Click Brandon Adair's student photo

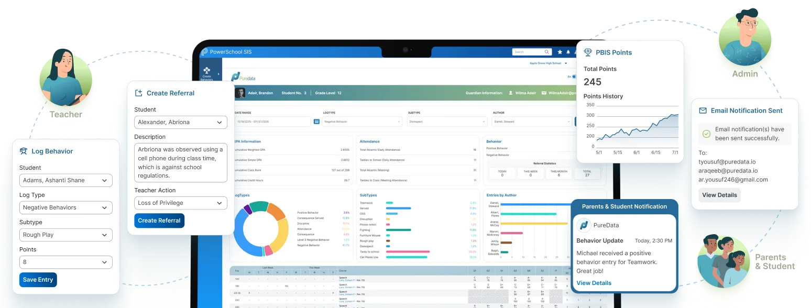[x=239, y=93]
